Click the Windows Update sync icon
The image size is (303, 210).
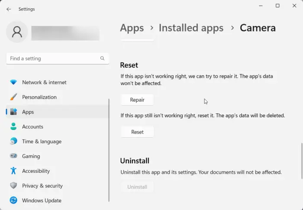(x=13, y=200)
